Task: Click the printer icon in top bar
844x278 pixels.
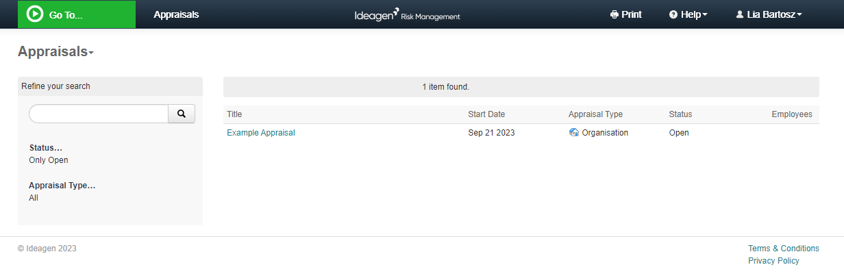Action: click(614, 14)
